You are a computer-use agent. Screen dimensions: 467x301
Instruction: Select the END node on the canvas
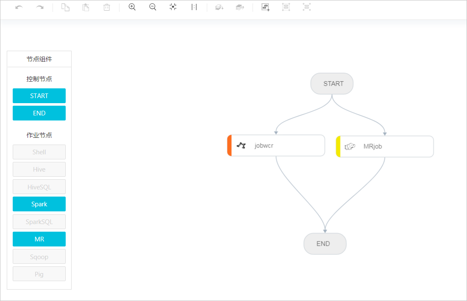tap(325, 244)
